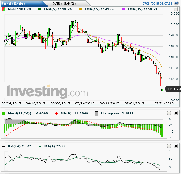The width and height of the screenshot is (181, 174).
Task: Toggle the EMA(5) green line legend
Action: tap(39, 9)
